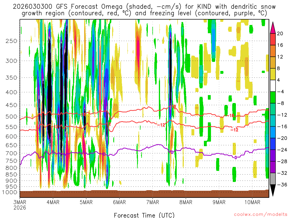This screenshot has width=290, height=218.
Task: Click the '3MAR' time axis label
Action: pos(20,202)
